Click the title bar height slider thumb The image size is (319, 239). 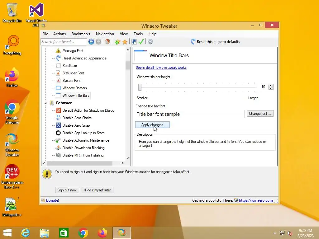click(140, 87)
